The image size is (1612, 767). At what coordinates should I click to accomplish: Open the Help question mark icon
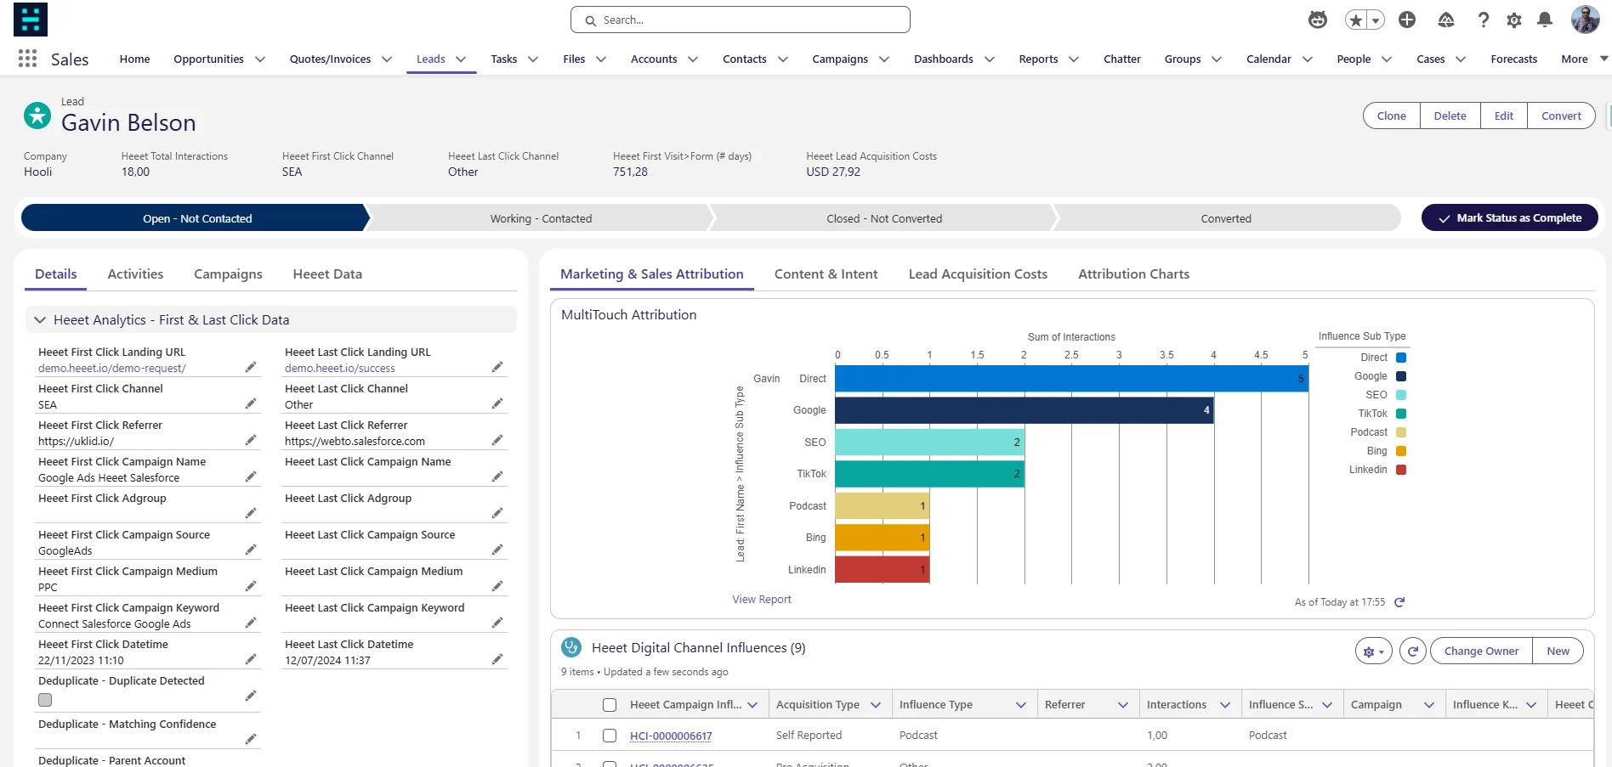tap(1484, 20)
